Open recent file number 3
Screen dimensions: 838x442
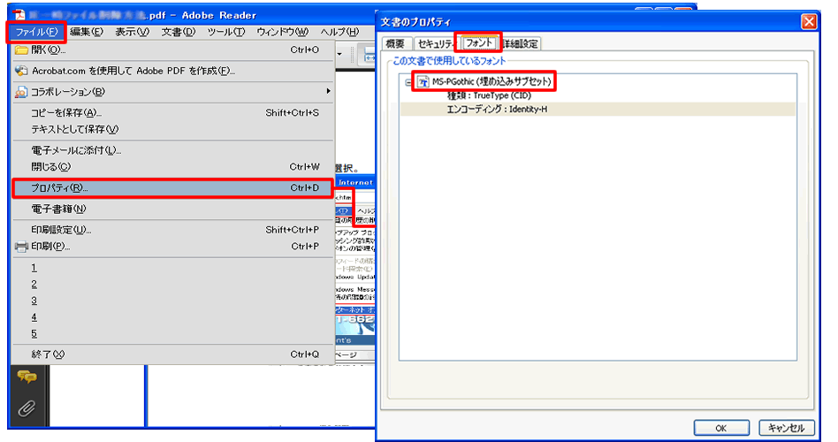pos(172,301)
